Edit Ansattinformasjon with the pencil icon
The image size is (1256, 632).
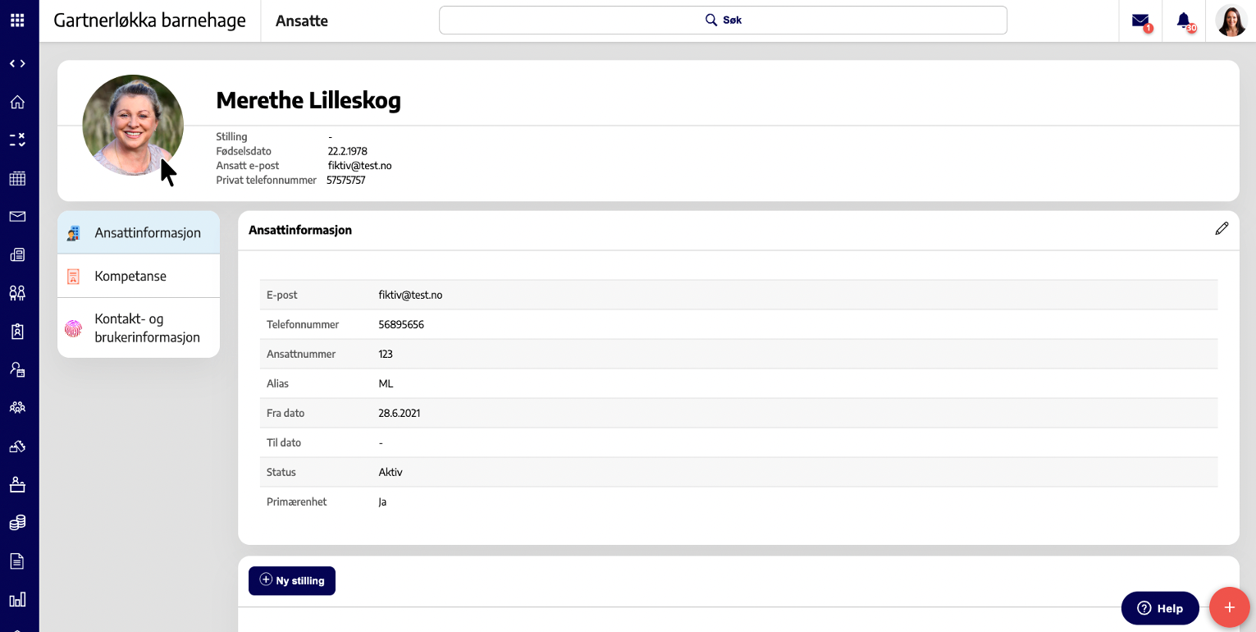coord(1222,229)
